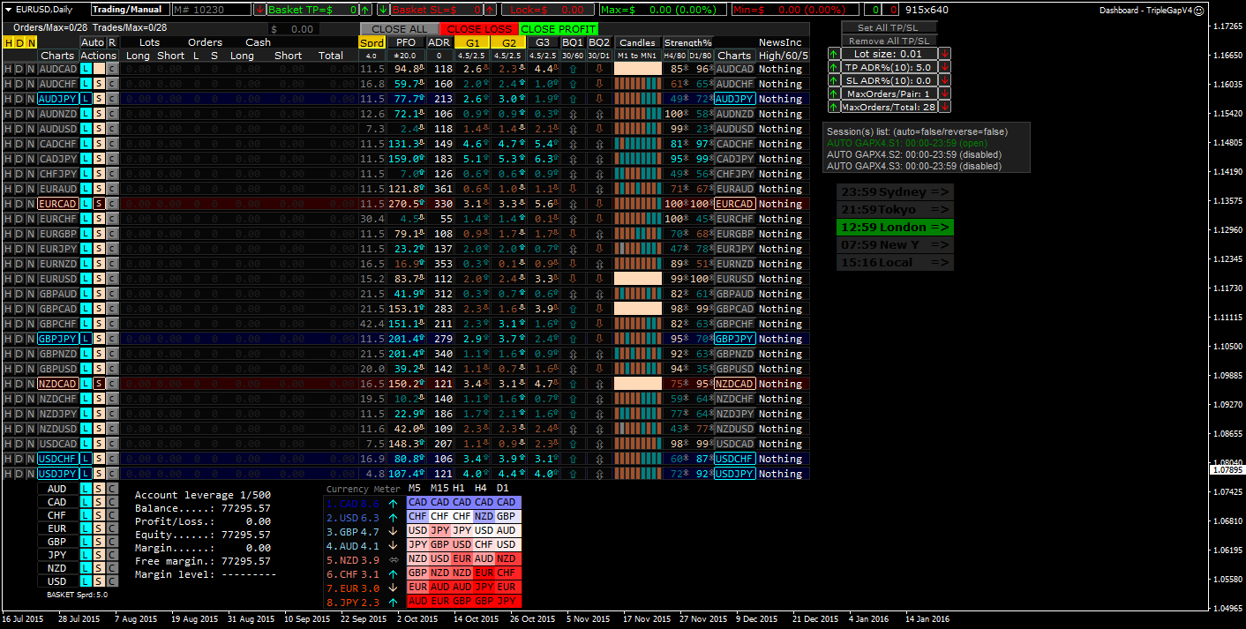Increase MaxOrders/Total with its green arrow
Screen dimensions: 1246x629
(x=834, y=107)
